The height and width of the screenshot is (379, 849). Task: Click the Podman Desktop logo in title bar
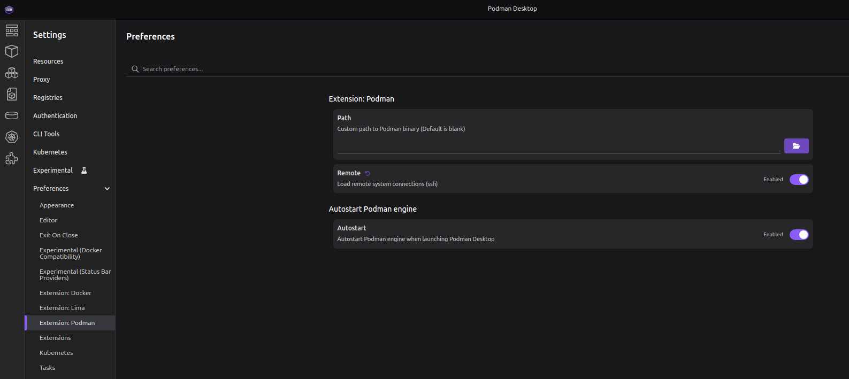click(9, 10)
